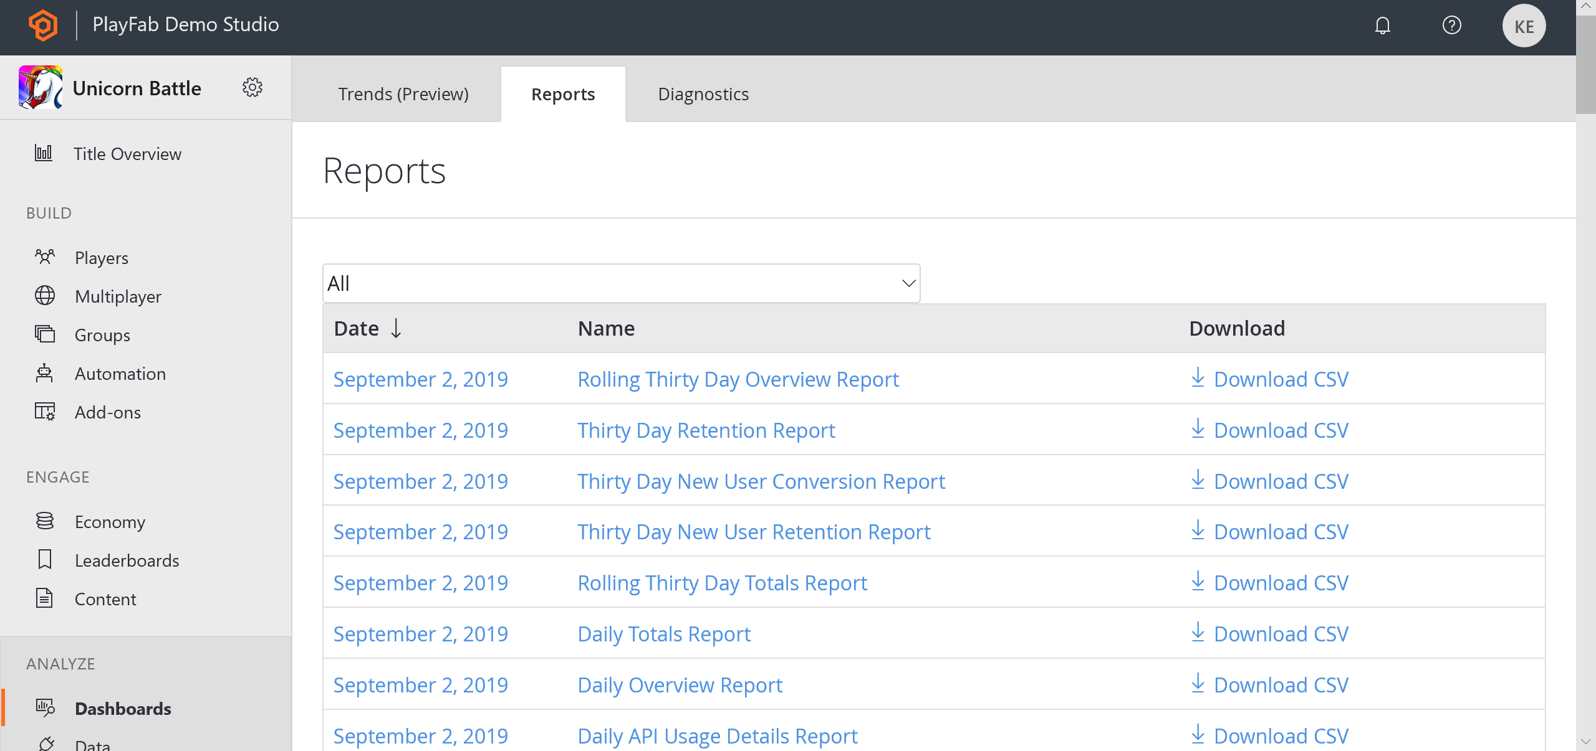The width and height of the screenshot is (1596, 751).
Task: Select the Economy coins icon
Action: click(x=44, y=521)
